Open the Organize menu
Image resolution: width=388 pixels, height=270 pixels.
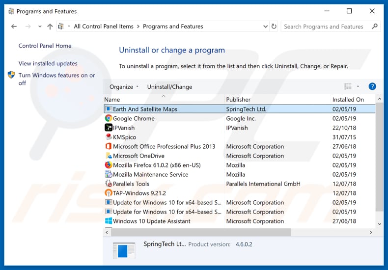124,87
